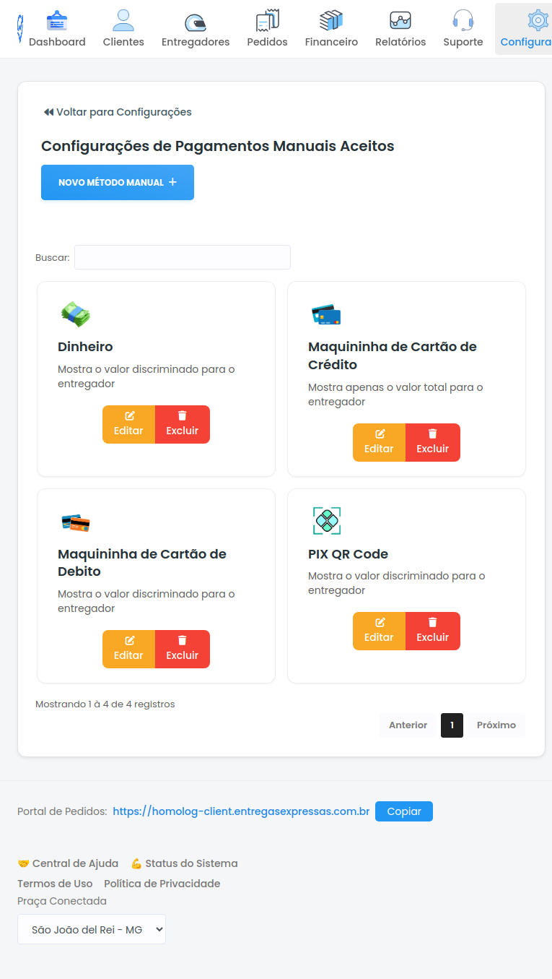The width and height of the screenshot is (552, 979).
Task: Open Entregadores via the helmet icon
Action: pyautogui.click(x=195, y=20)
